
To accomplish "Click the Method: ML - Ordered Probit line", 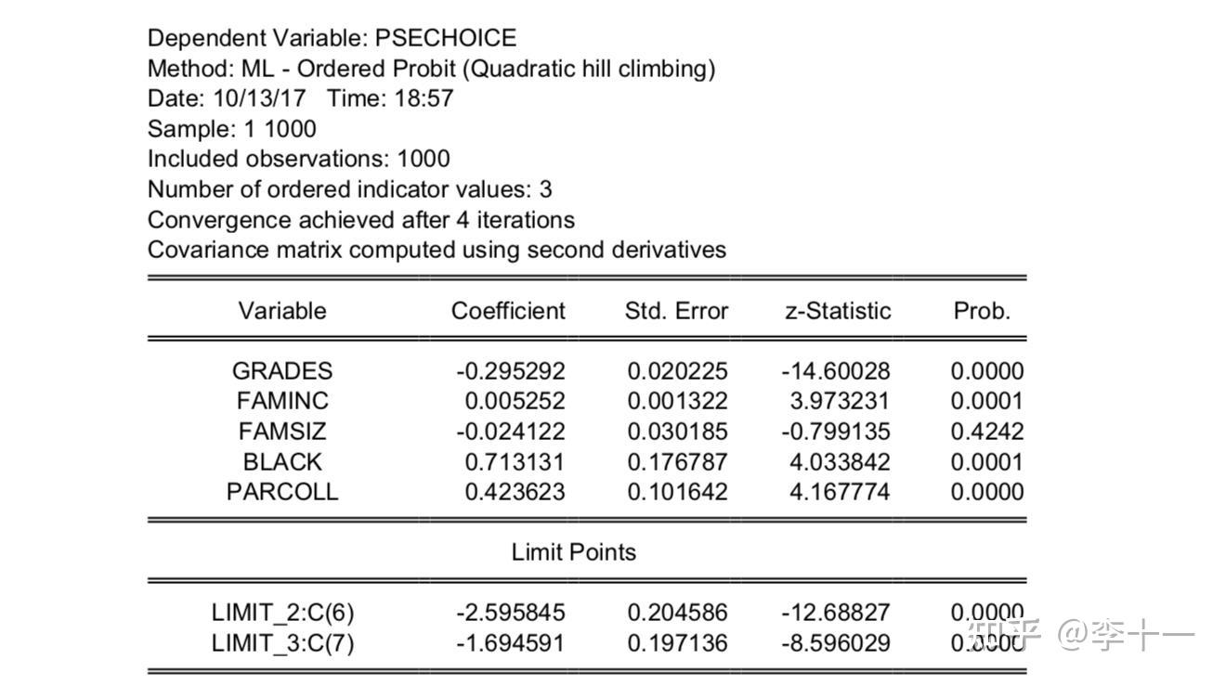I will tap(431, 69).
